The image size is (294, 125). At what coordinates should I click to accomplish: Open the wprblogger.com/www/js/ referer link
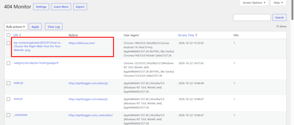tap(88, 99)
